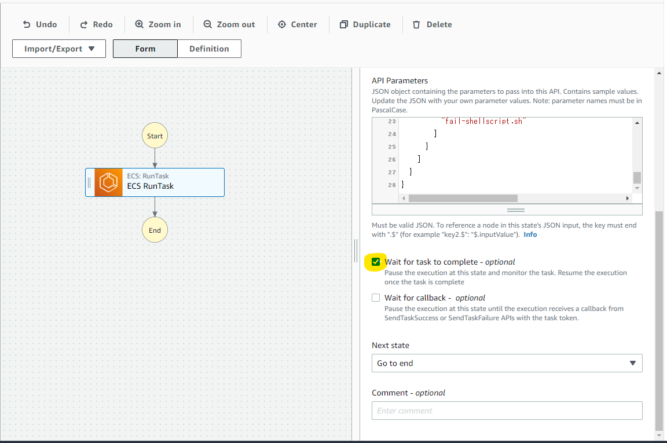The height and width of the screenshot is (443, 667).
Task: Duplicate the state using the Duplicate icon
Action: (343, 24)
